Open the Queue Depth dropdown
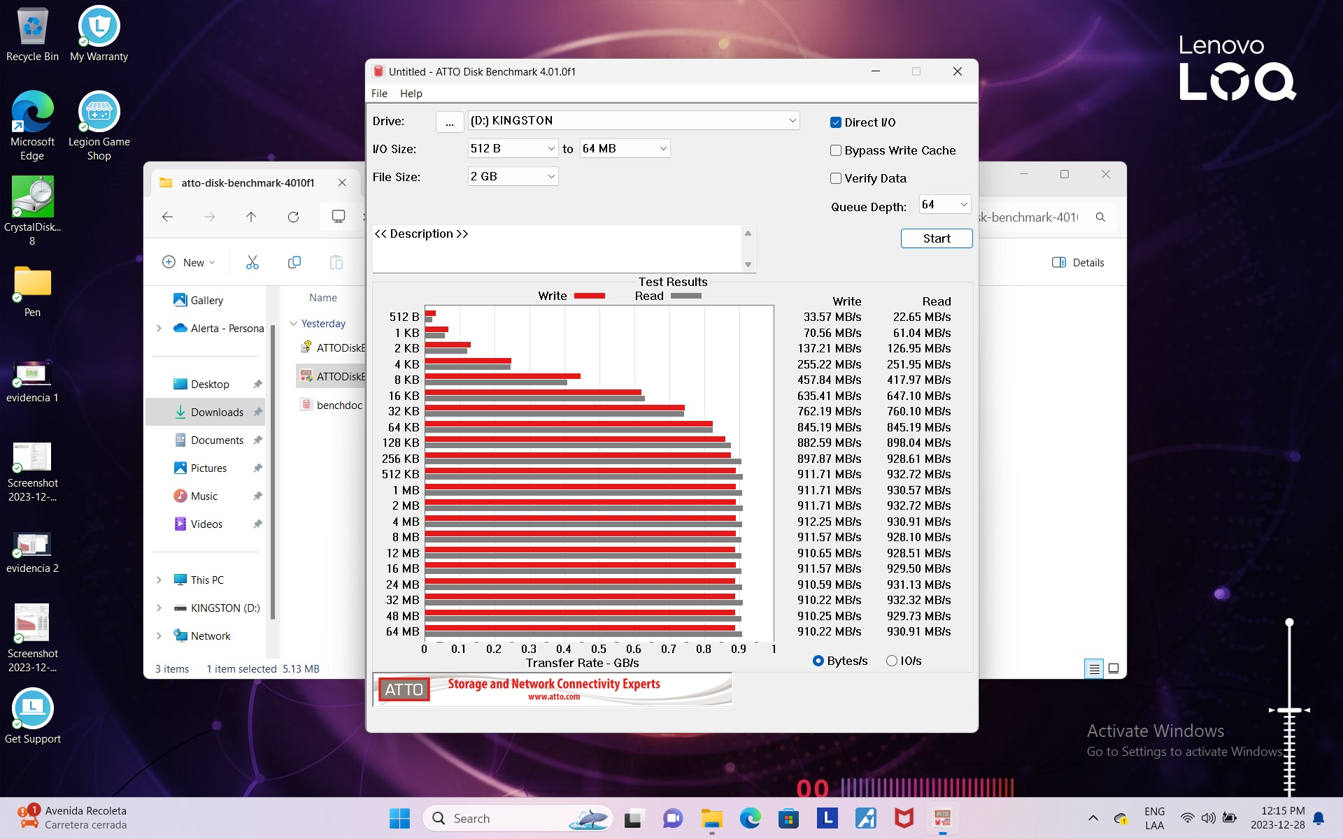Viewport: 1343px width, 839px height. click(x=944, y=204)
